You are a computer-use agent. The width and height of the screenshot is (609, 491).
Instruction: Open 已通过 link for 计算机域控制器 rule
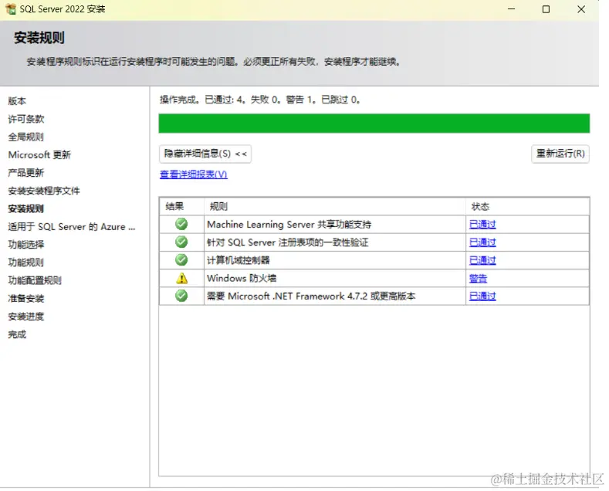482,260
